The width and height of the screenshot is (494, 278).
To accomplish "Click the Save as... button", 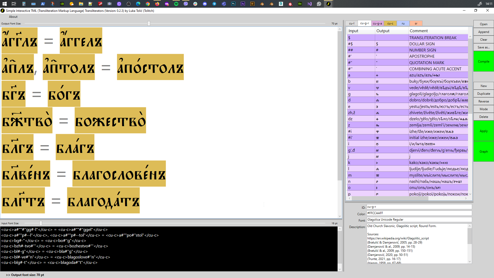I will (x=483, y=47).
